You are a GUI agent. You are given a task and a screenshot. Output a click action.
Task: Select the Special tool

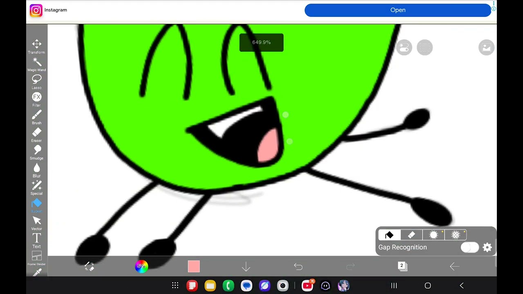(x=37, y=187)
